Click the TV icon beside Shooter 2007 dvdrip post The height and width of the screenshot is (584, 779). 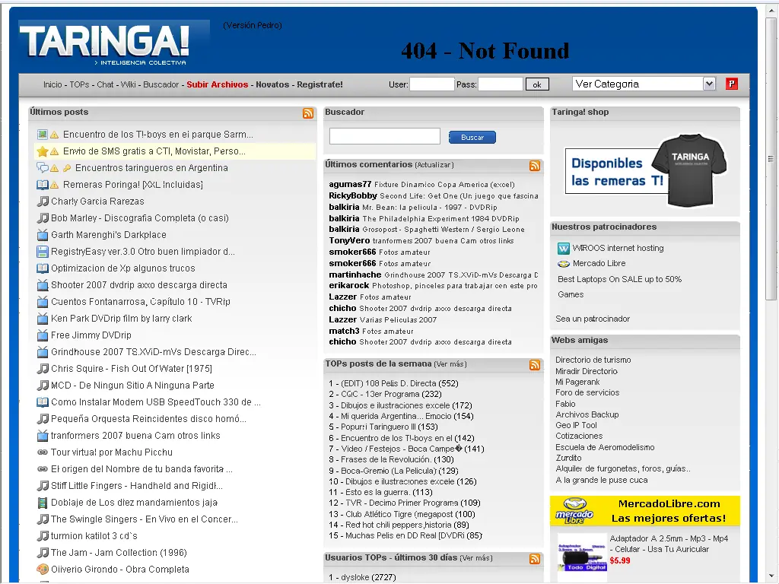click(43, 285)
